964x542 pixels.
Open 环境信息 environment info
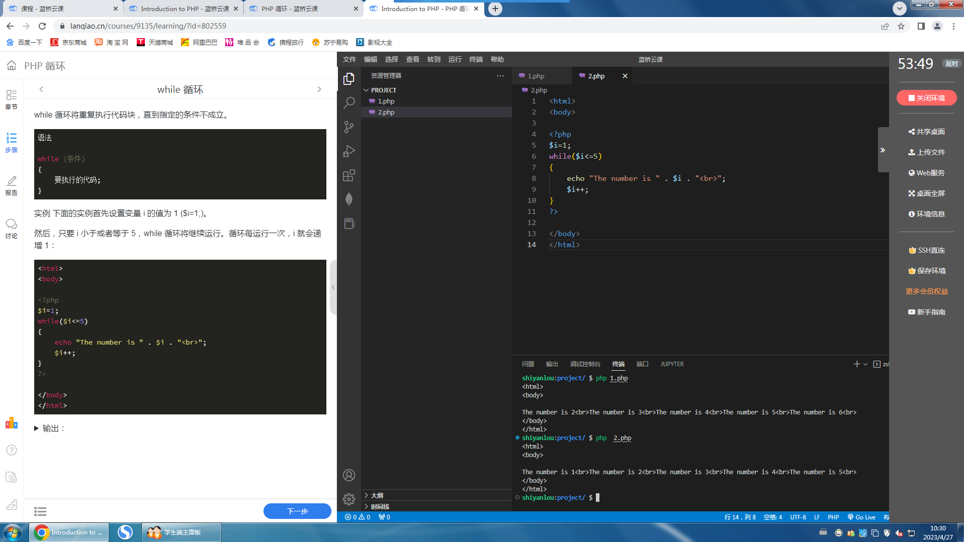point(926,214)
